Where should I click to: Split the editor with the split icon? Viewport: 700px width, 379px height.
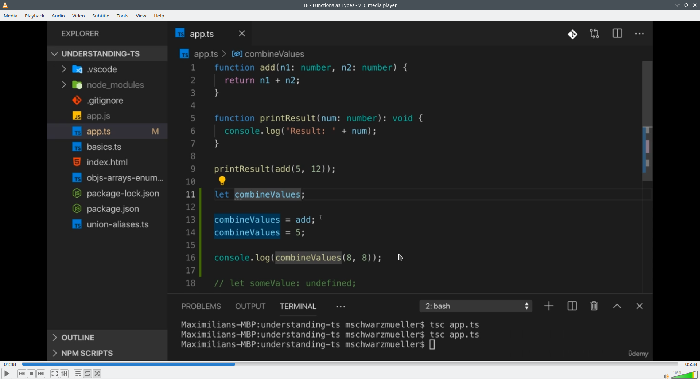tap(617, 34)
